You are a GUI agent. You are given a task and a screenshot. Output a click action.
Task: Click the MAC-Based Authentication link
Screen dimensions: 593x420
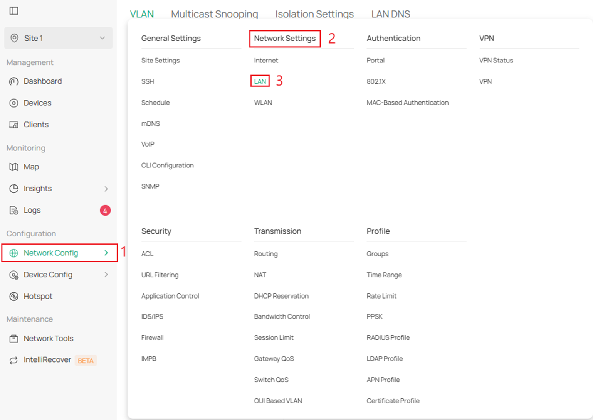407,102
